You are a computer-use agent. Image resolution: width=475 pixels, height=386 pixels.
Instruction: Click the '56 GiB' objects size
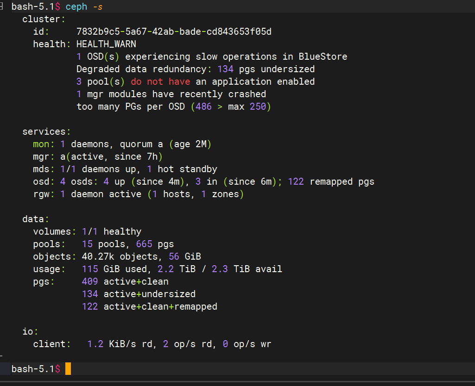[x=185, y=256]
